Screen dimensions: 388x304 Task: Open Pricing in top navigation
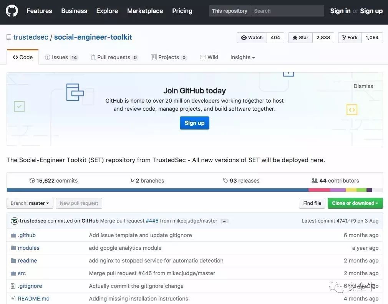pos(182,11)
